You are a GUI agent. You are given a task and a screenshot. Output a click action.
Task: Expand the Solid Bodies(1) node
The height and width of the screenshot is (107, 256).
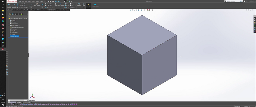[x=9, y=26]
